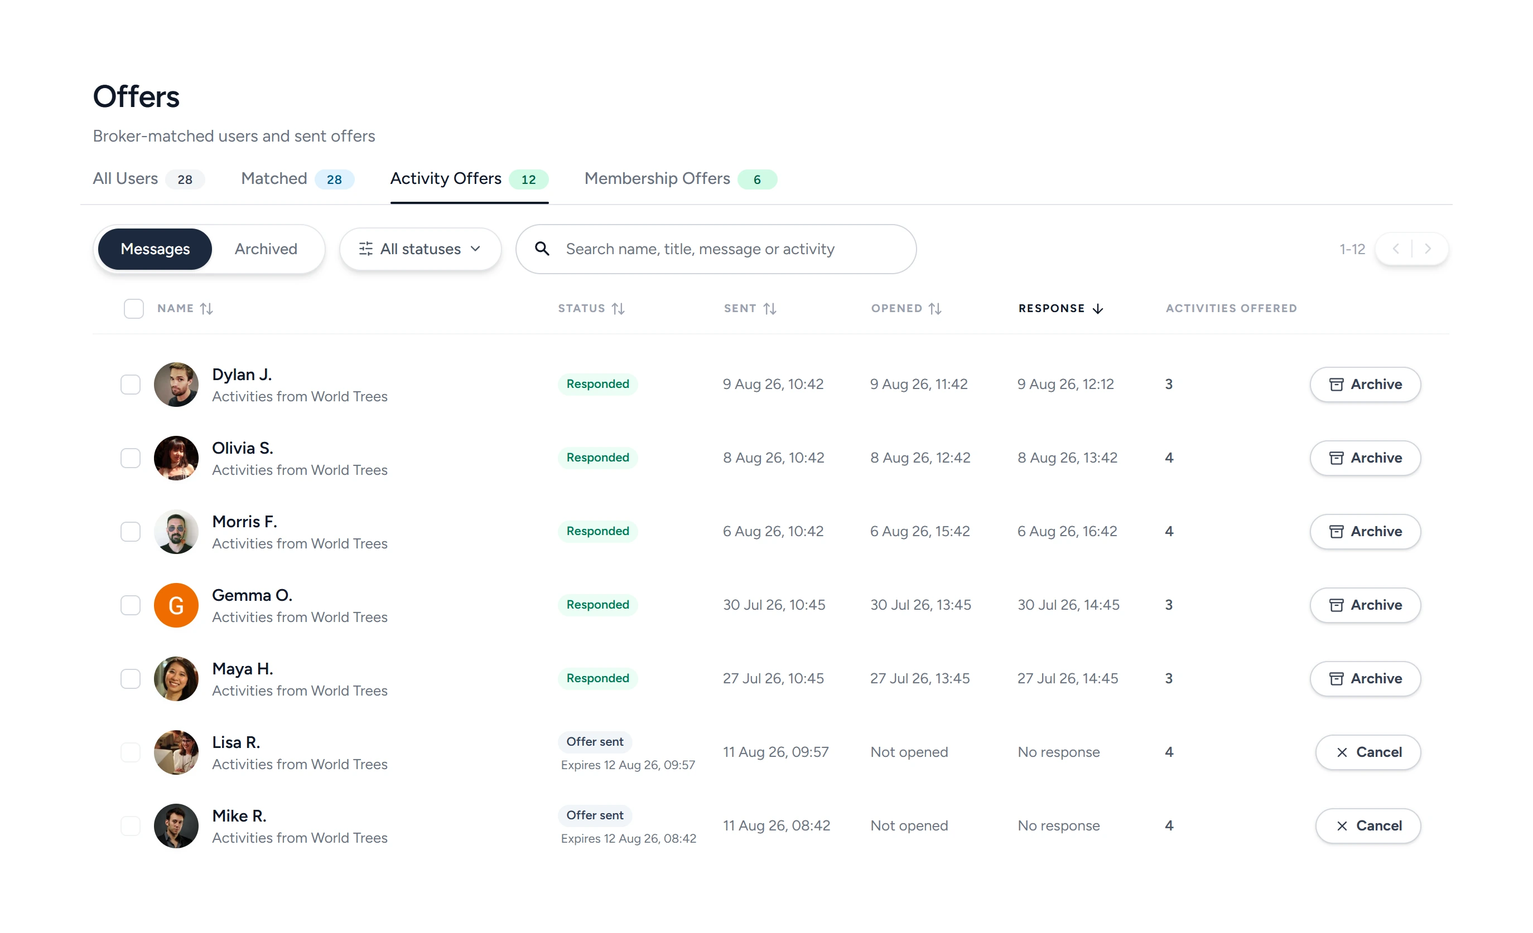
Task: Sort by Status column arrows
Action: pyautogui.click(x=618, y=308)
